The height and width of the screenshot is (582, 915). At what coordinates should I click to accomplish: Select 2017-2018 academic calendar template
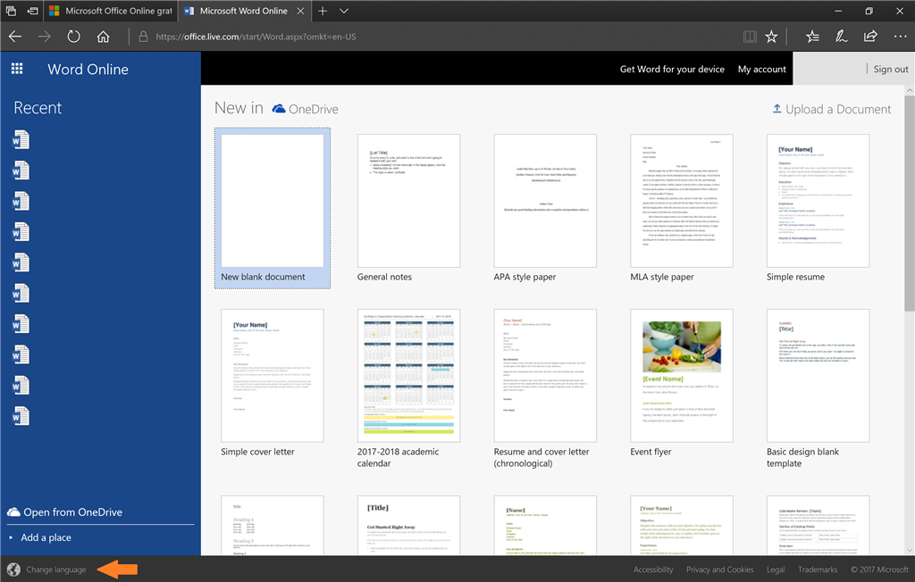click(x=408, y=389)
